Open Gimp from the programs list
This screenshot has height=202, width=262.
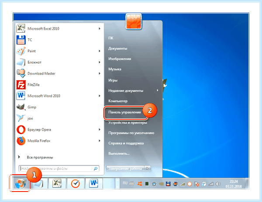coord(59,107)
